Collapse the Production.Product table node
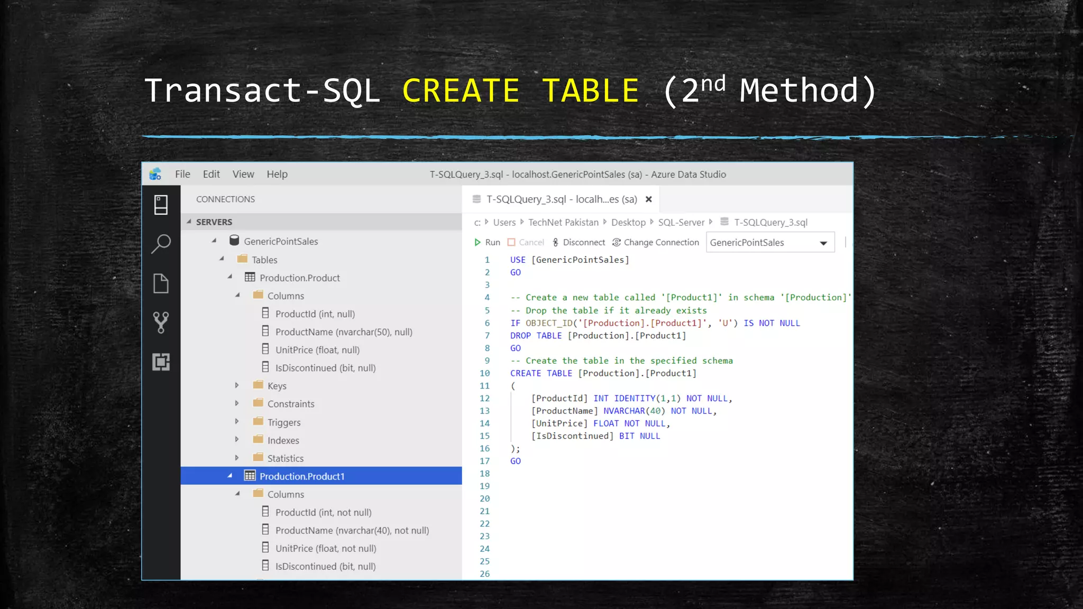The height and width of the screenshot is (609, 1083). click(230, 276)
